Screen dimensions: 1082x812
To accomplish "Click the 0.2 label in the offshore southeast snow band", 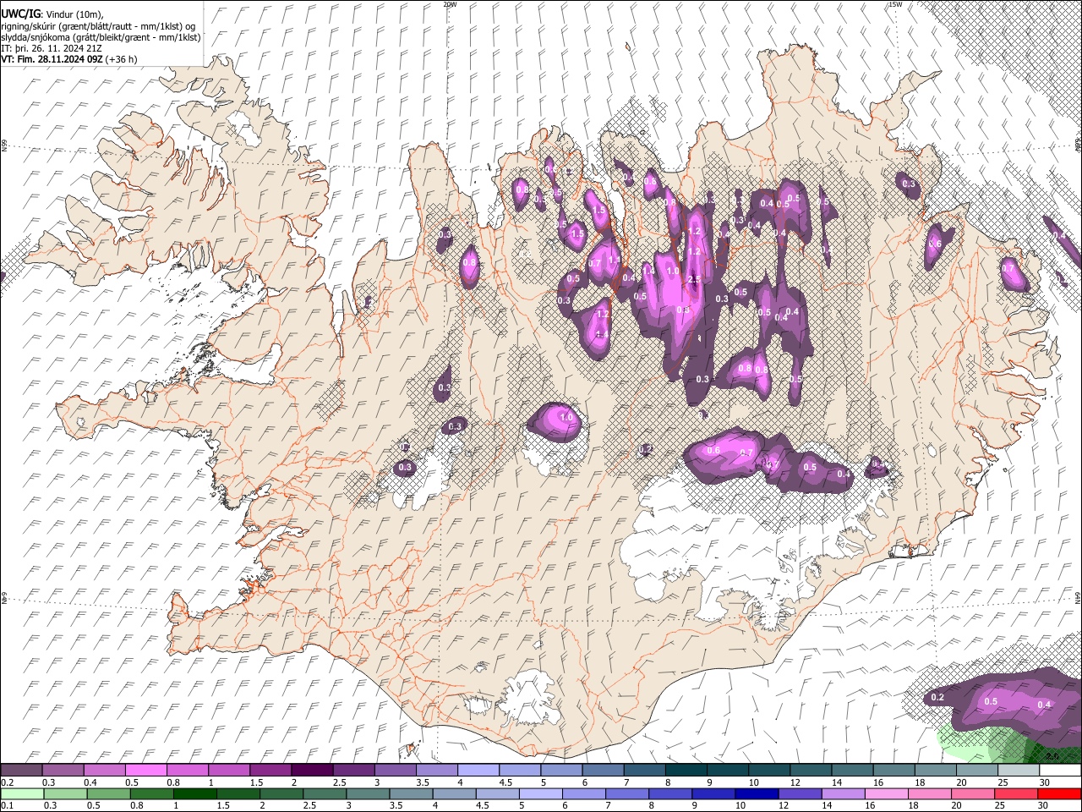I will coord(937,698).
